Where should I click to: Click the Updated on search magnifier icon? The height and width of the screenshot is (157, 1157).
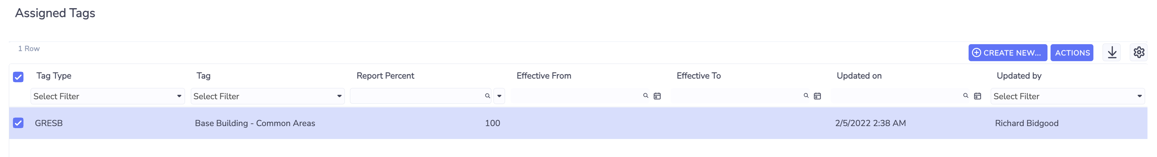[966, 95]
